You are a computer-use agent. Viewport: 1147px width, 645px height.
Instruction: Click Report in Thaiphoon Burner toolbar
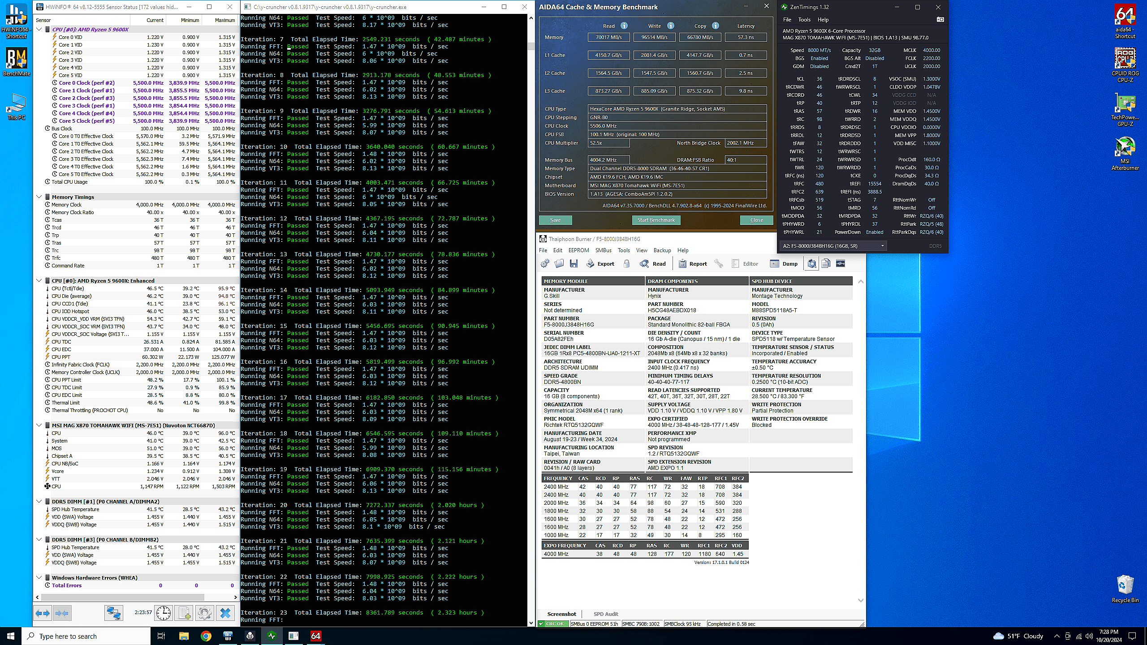(693, 264)
